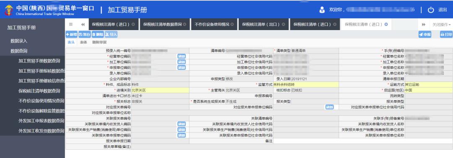
Task: Click the 录入日期 value 20191121
Action: 315,79
